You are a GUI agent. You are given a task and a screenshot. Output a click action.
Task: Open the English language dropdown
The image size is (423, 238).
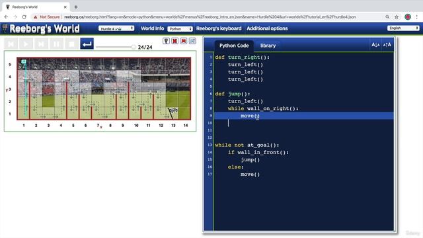pos(403,28)
